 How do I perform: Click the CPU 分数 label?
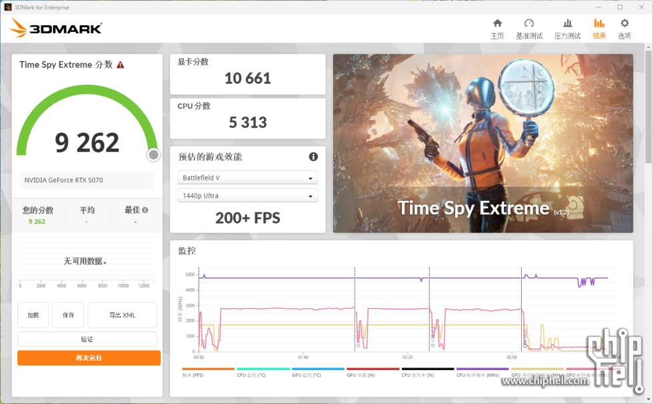pyautogui.click(x=194, y=106)
